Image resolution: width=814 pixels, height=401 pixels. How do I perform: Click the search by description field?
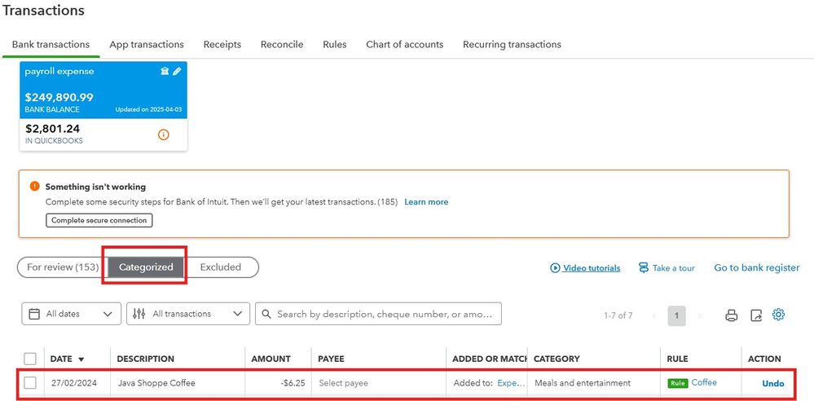(x=378, y=314)
